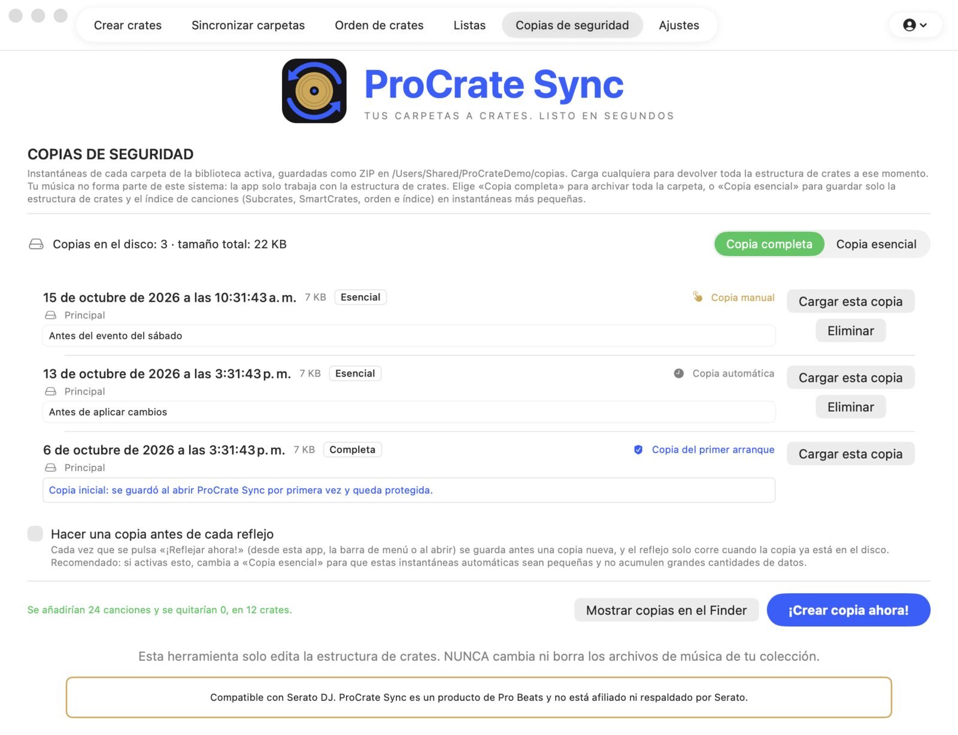Create a backup now
The height and width of the screenshot is (735, 958).
(x=848, y=610)
